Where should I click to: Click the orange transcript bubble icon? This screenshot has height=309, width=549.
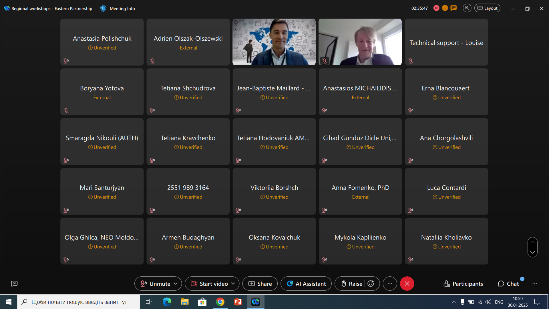point(453,8)
